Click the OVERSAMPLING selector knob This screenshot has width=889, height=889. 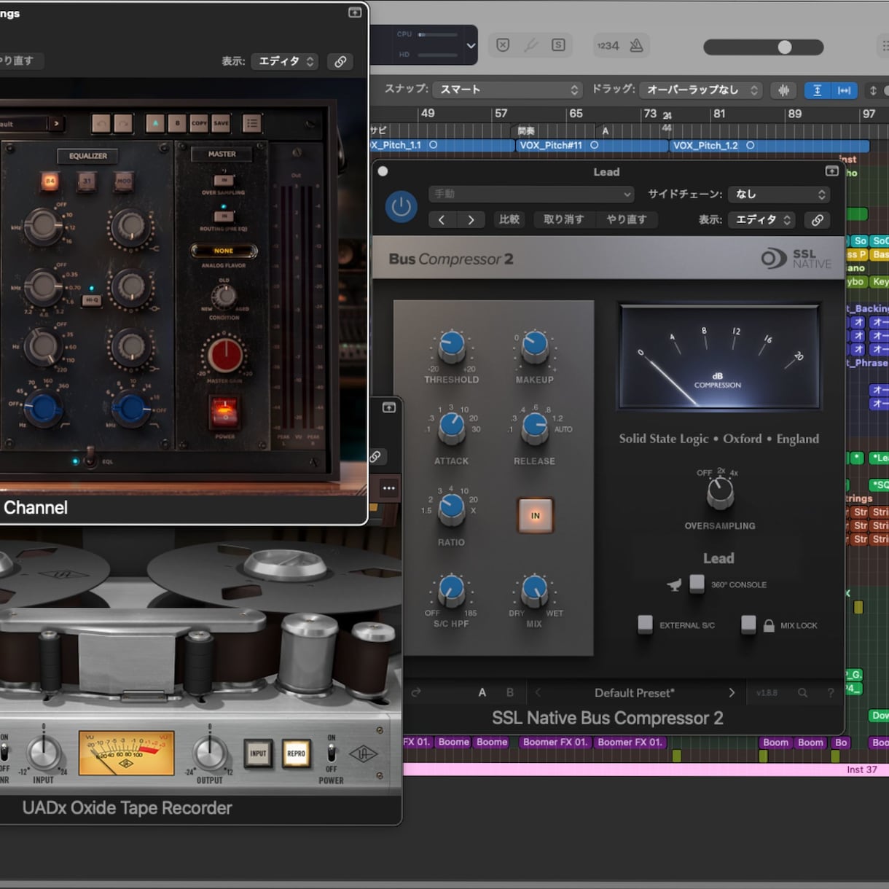click(720, 494)
